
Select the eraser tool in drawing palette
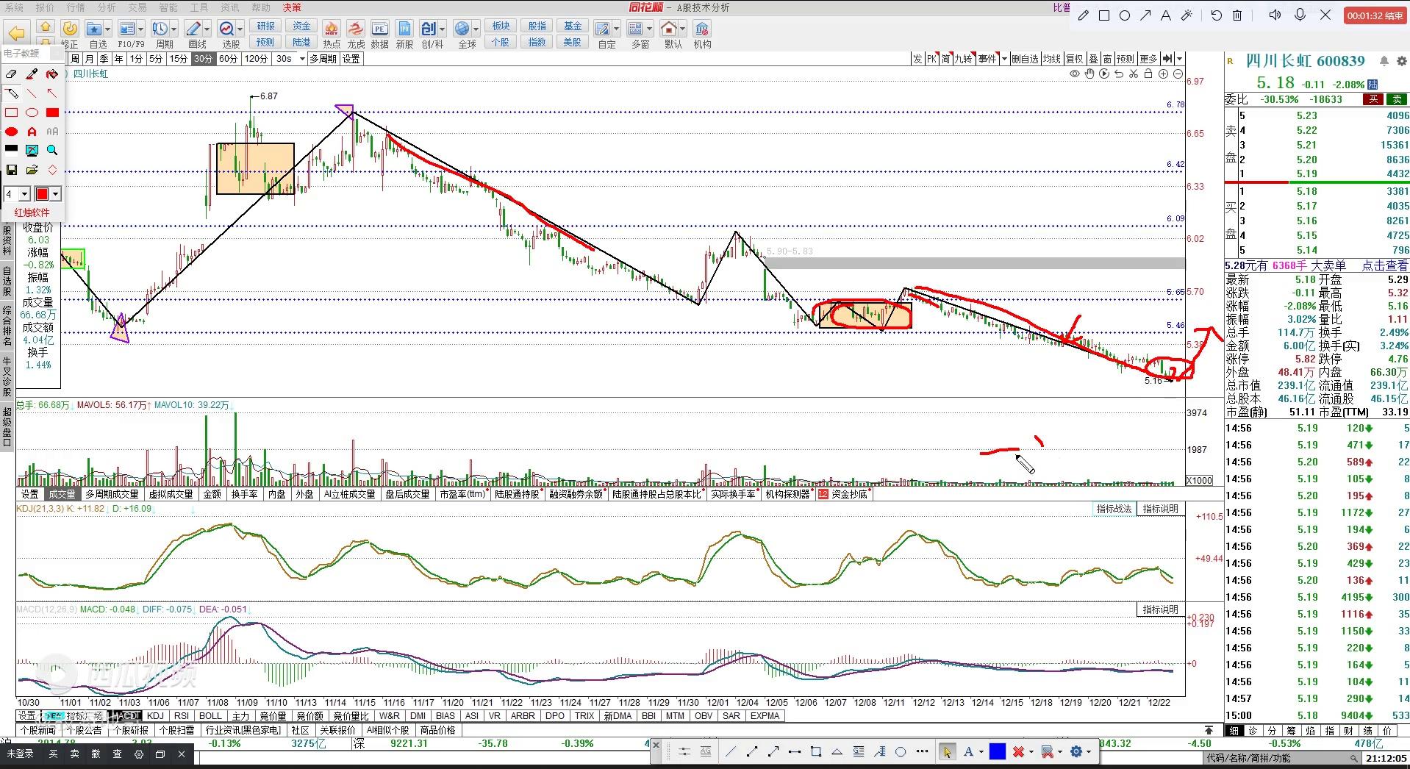tap(11, 74)
